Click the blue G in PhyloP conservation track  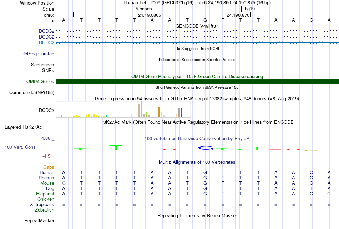206,148
